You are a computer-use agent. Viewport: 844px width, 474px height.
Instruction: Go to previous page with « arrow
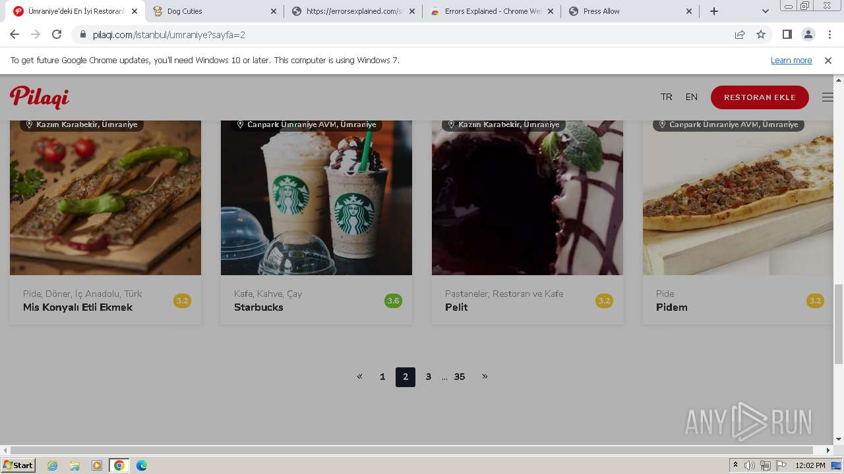pos(359,377)
